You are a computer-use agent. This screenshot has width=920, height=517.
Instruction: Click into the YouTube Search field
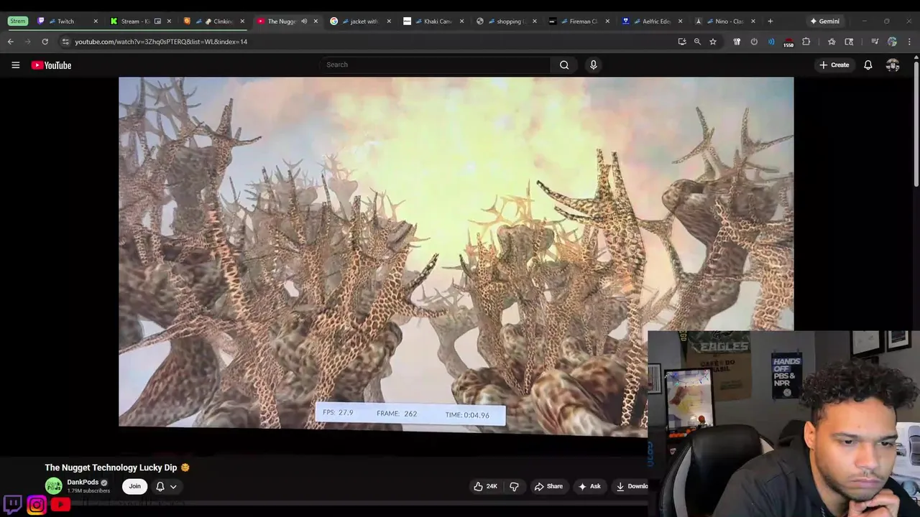[436, 65]
